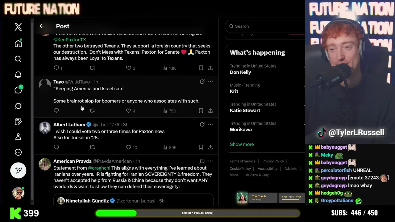Open more options on Albert Latham's post
Screen dimensions: 395x222
tap(210, 125)
